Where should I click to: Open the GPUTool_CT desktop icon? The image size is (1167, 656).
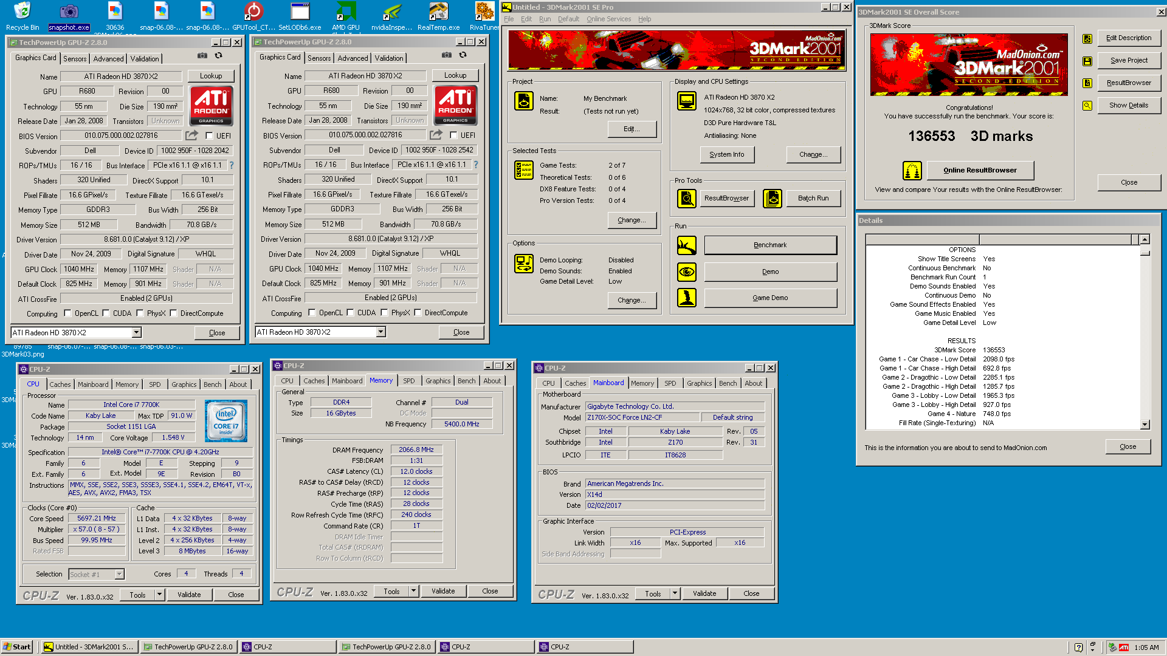click(x=253, y=16)
